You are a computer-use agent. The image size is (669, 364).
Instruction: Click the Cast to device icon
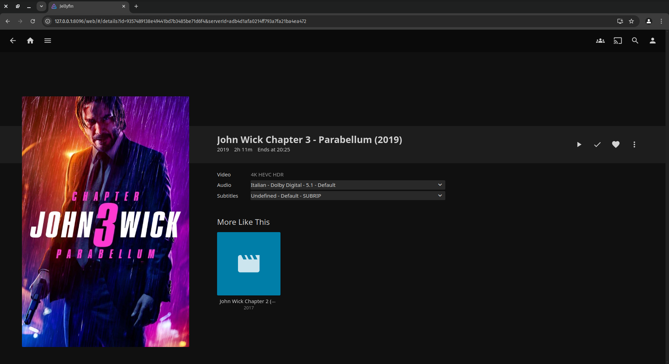(x=617, y=41)
